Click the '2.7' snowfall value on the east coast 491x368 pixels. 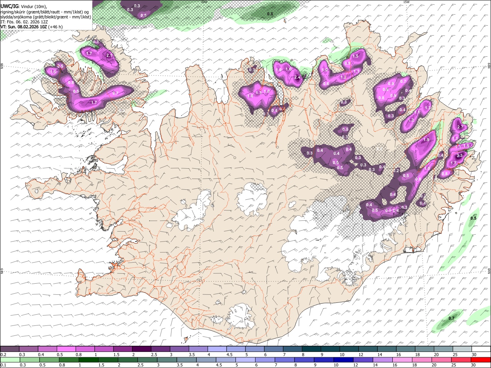tap(461, 127)
